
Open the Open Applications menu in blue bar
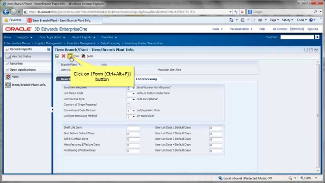52,37
